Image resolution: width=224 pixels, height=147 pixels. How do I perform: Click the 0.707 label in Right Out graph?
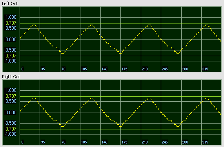(11, 96)
